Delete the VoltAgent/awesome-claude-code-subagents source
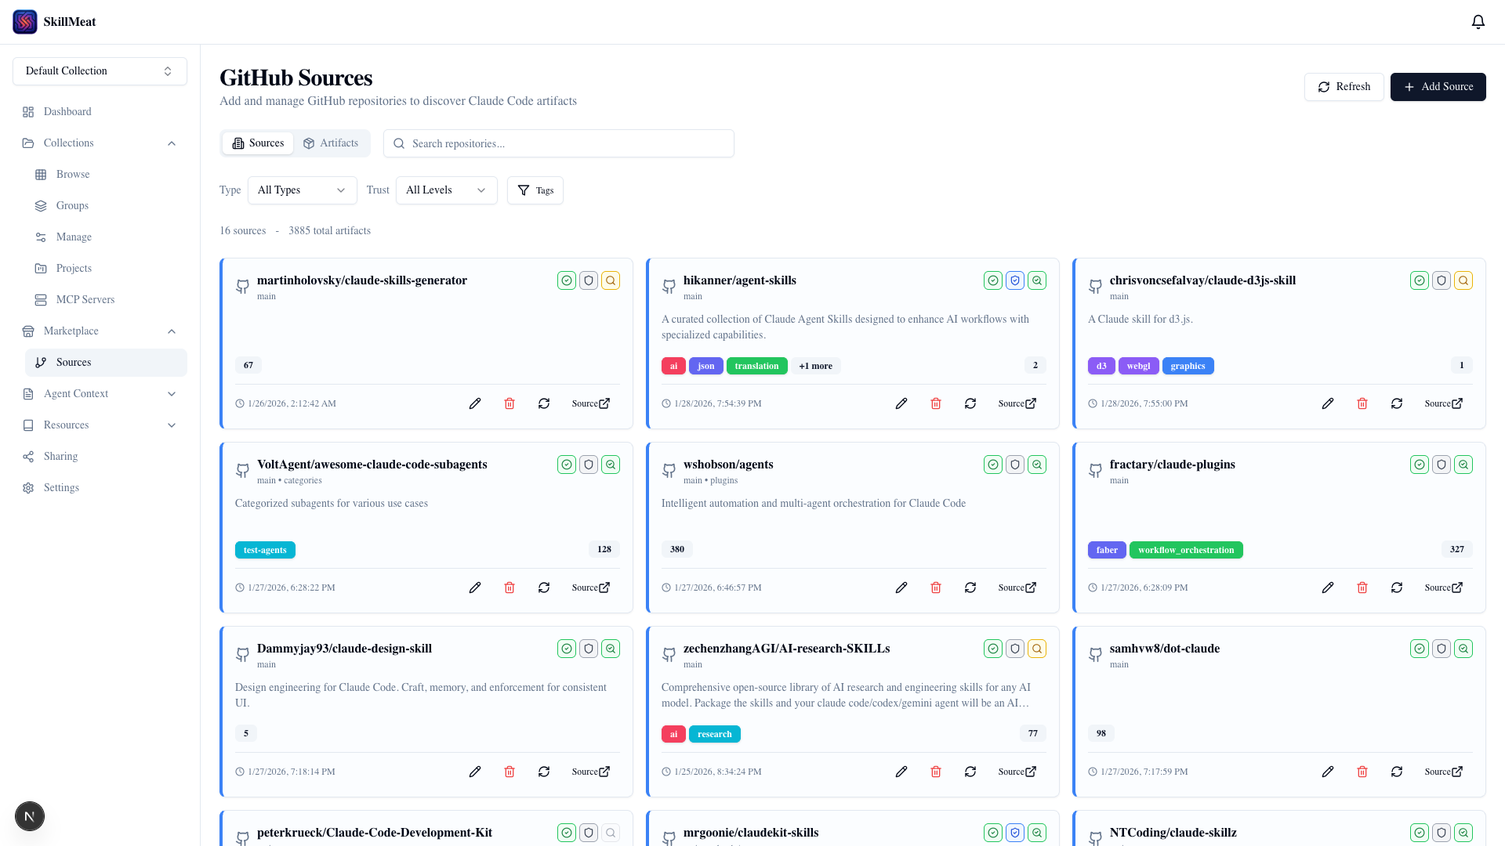The height and width of the screenshot is (846, 1505). tap(510, 587)
